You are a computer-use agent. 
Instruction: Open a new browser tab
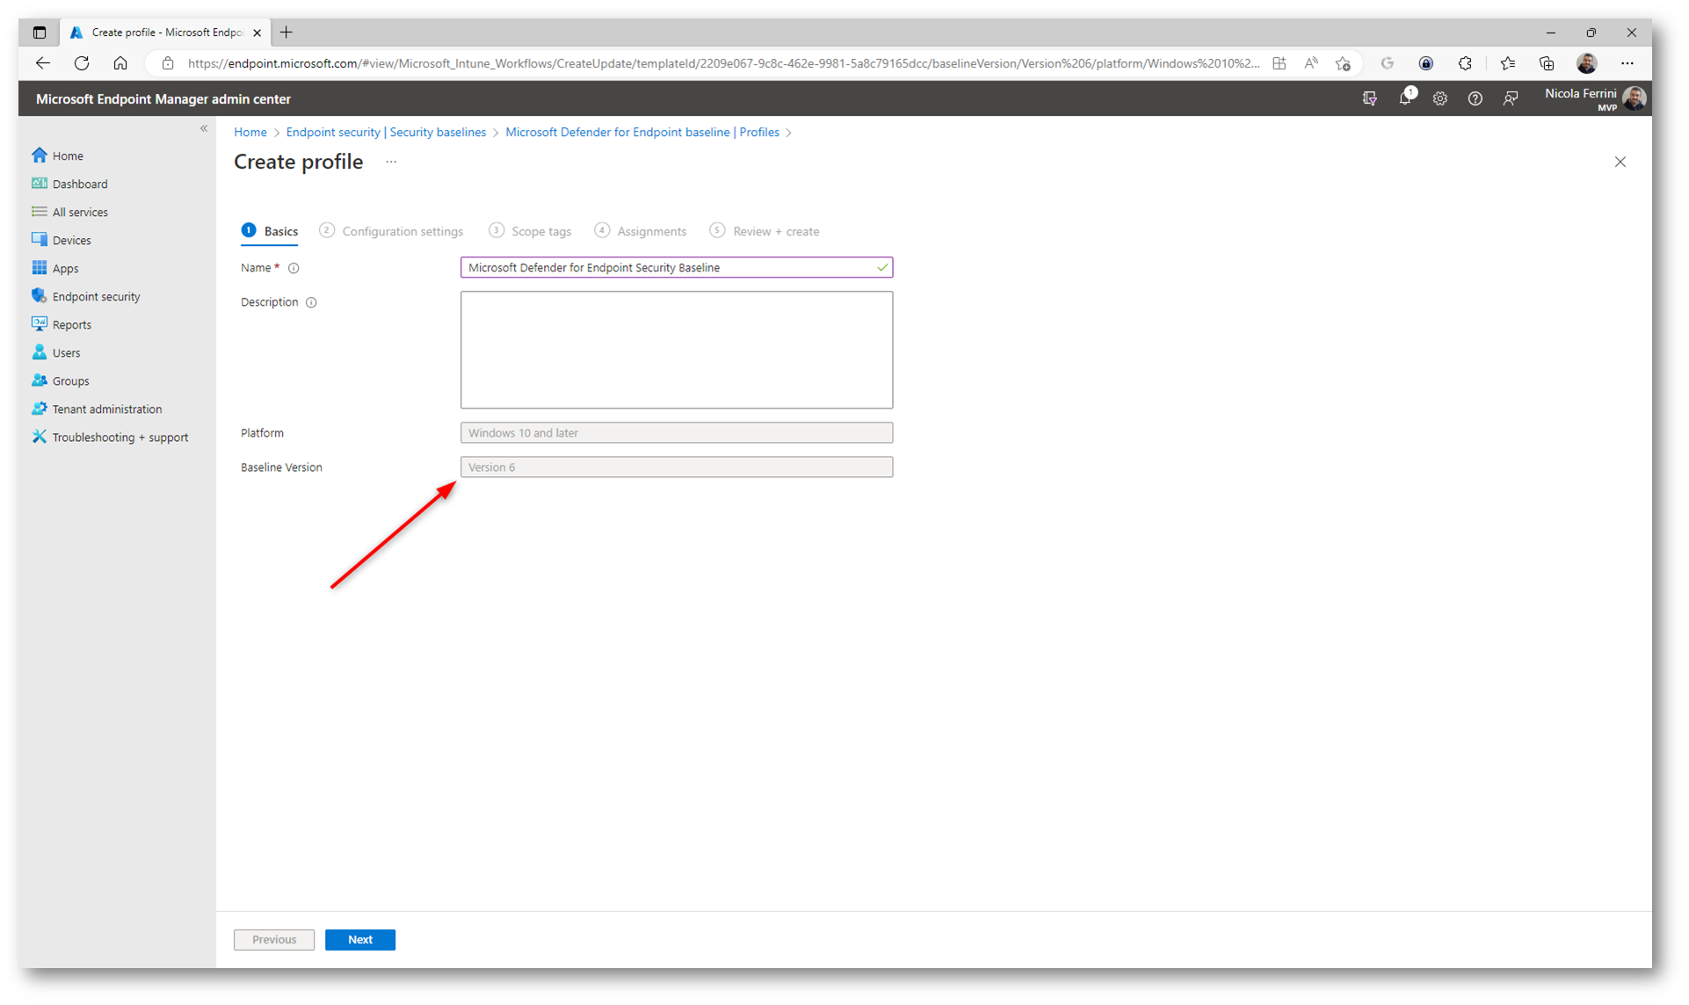(286, 33)
